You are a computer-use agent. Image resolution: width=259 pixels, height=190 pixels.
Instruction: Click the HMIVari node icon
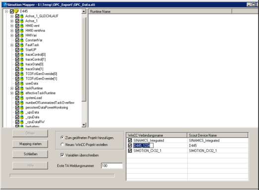pyautogui.click(x=22, y=36)
